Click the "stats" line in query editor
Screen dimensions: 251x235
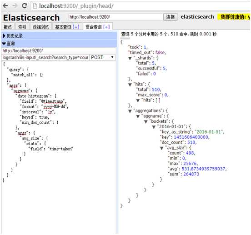pyautogui.click(x=35, y=144)
